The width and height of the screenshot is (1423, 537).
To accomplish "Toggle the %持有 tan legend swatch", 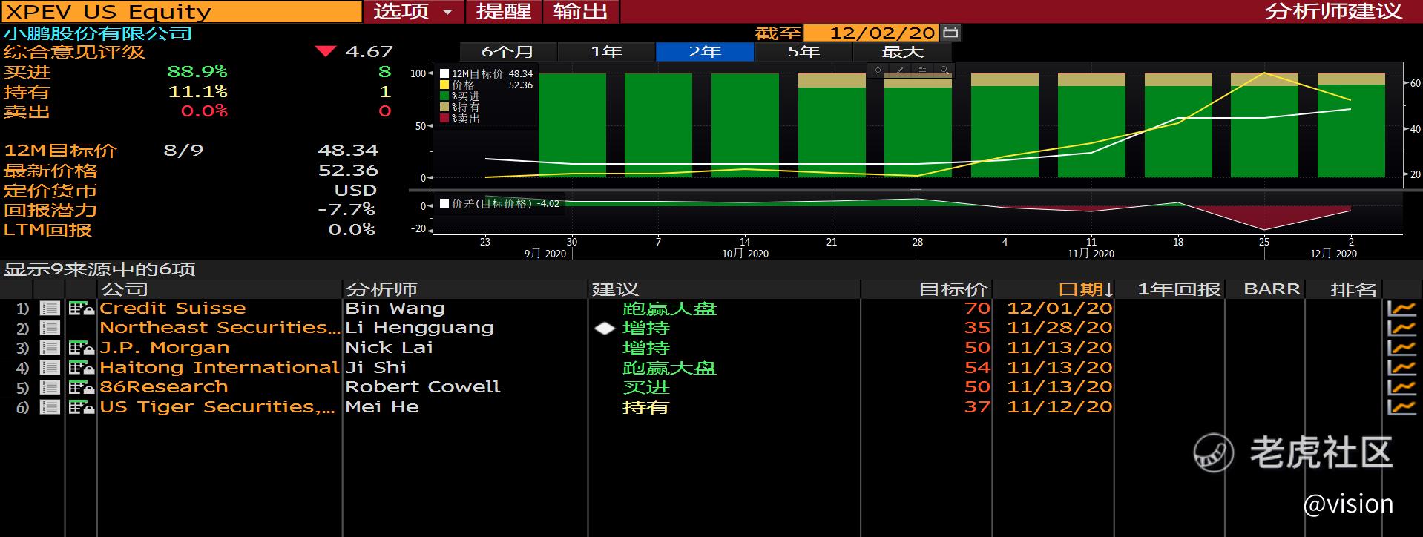I will (x=444, y=107).
